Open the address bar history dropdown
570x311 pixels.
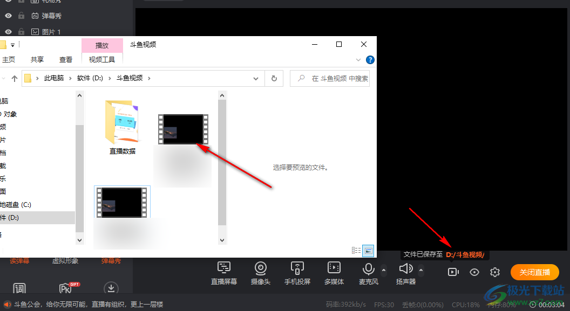pyautogui.click(x=256, y=78)
